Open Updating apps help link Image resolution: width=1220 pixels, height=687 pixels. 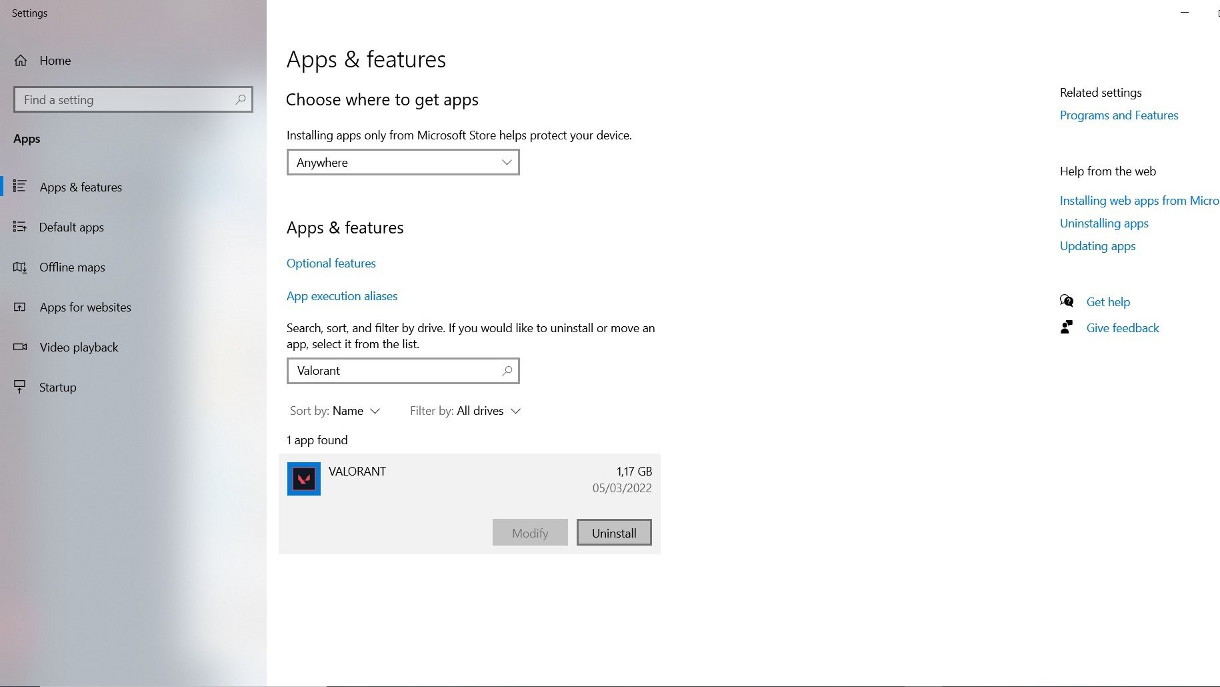[x=1097, y=246]
